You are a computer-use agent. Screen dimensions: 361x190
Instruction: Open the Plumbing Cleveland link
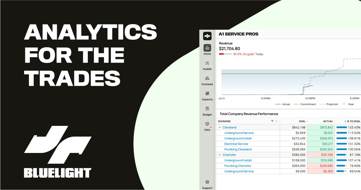pyautogui.click(x=238, y=149)
